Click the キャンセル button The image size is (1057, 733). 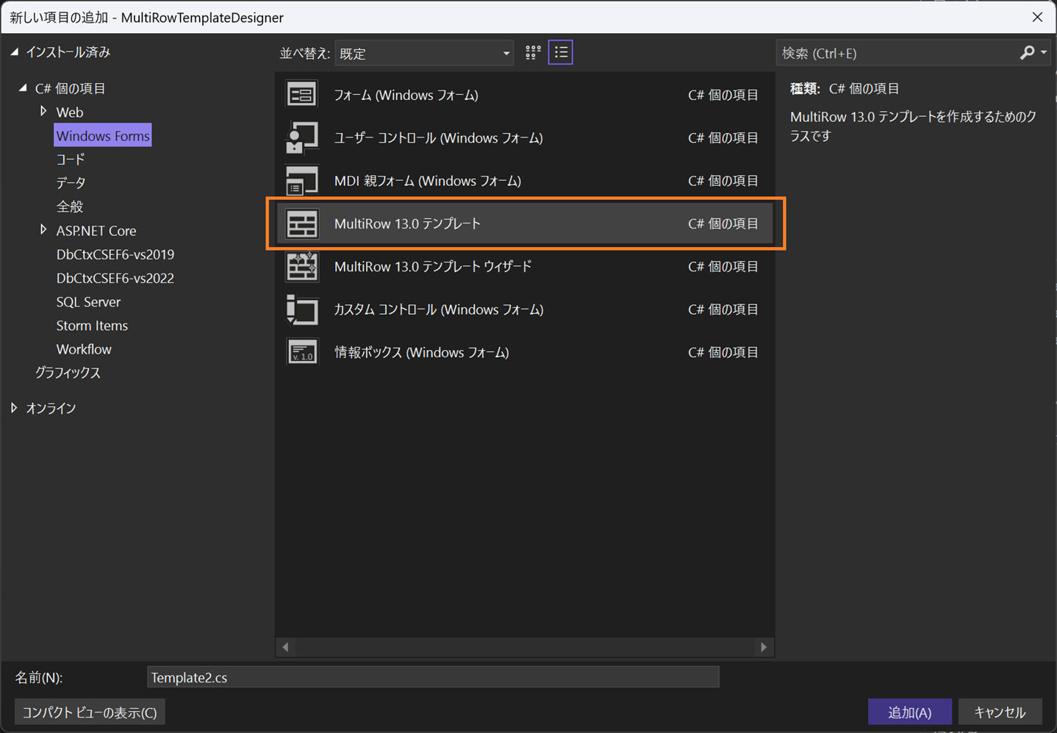point(1000,712)
